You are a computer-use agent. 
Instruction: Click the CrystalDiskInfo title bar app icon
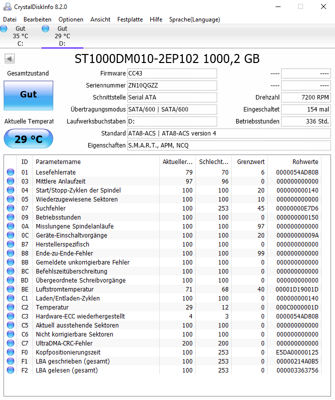[7, 6]
